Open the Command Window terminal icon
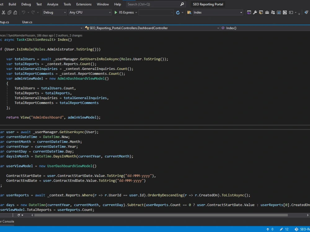The image size is (310, 232). (x=291, y=12)
